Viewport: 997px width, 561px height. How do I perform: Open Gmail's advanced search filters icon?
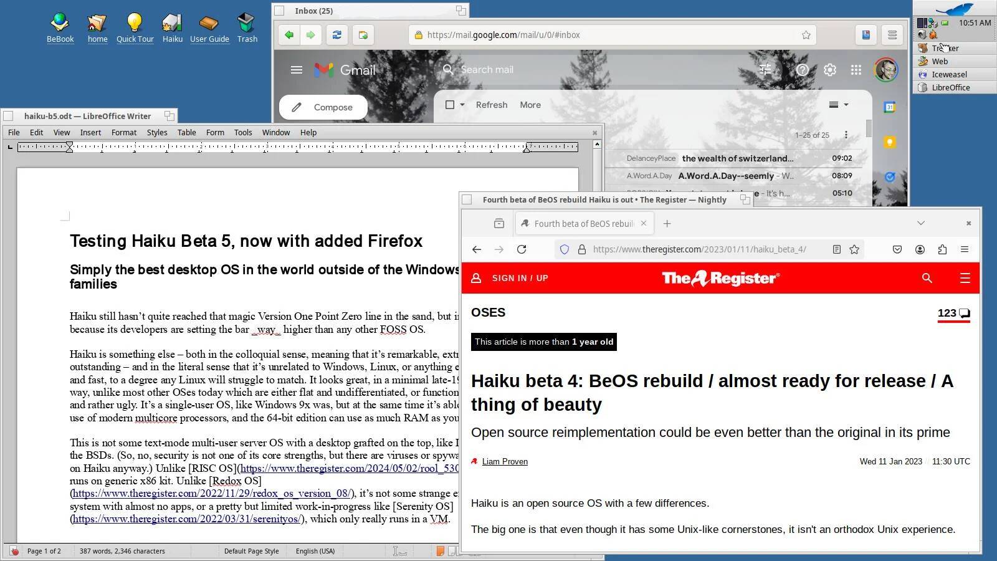pyautogui.click(x=765, y=69)
